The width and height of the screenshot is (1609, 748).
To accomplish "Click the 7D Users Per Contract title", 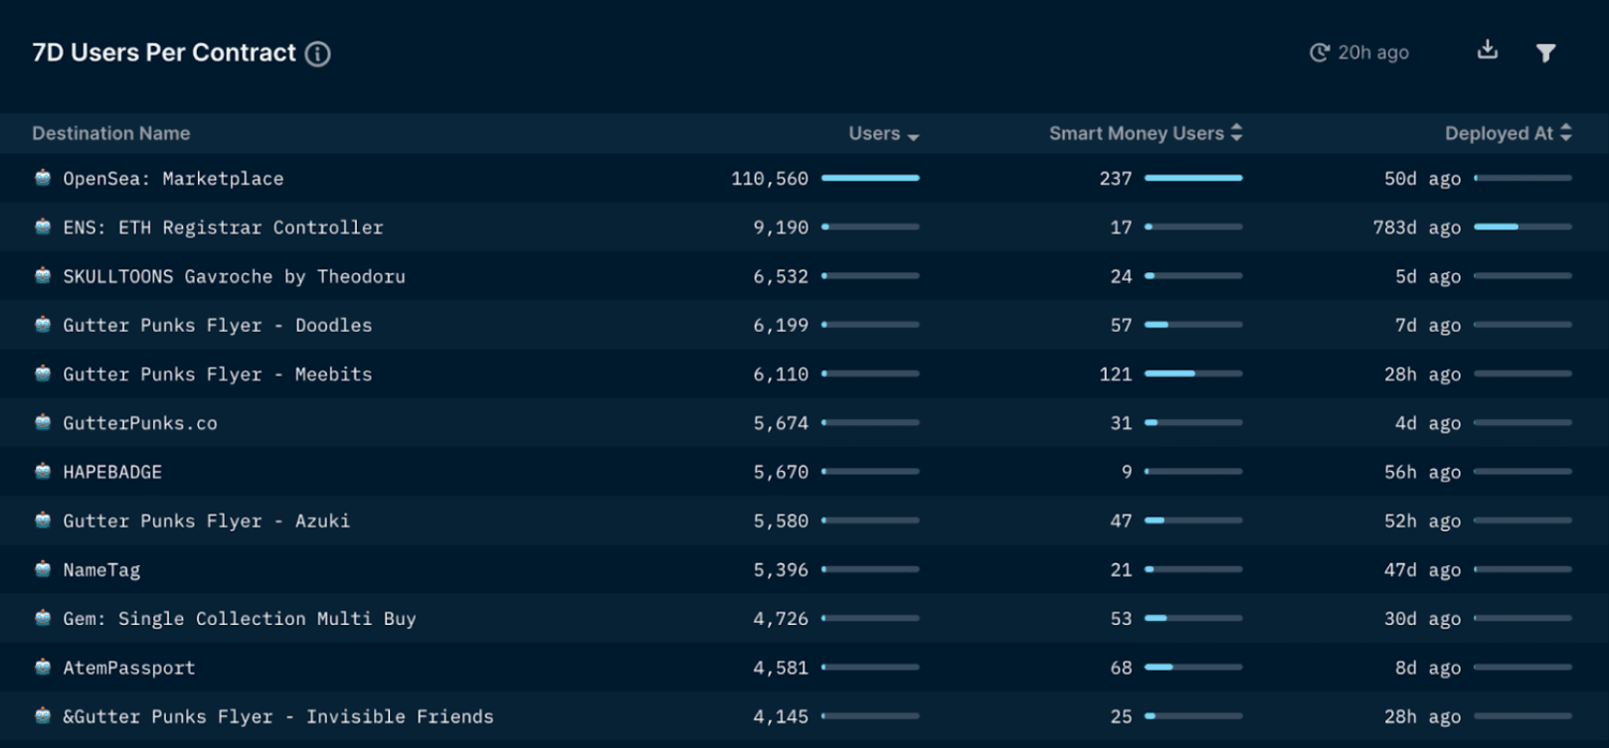I will 164,53.
